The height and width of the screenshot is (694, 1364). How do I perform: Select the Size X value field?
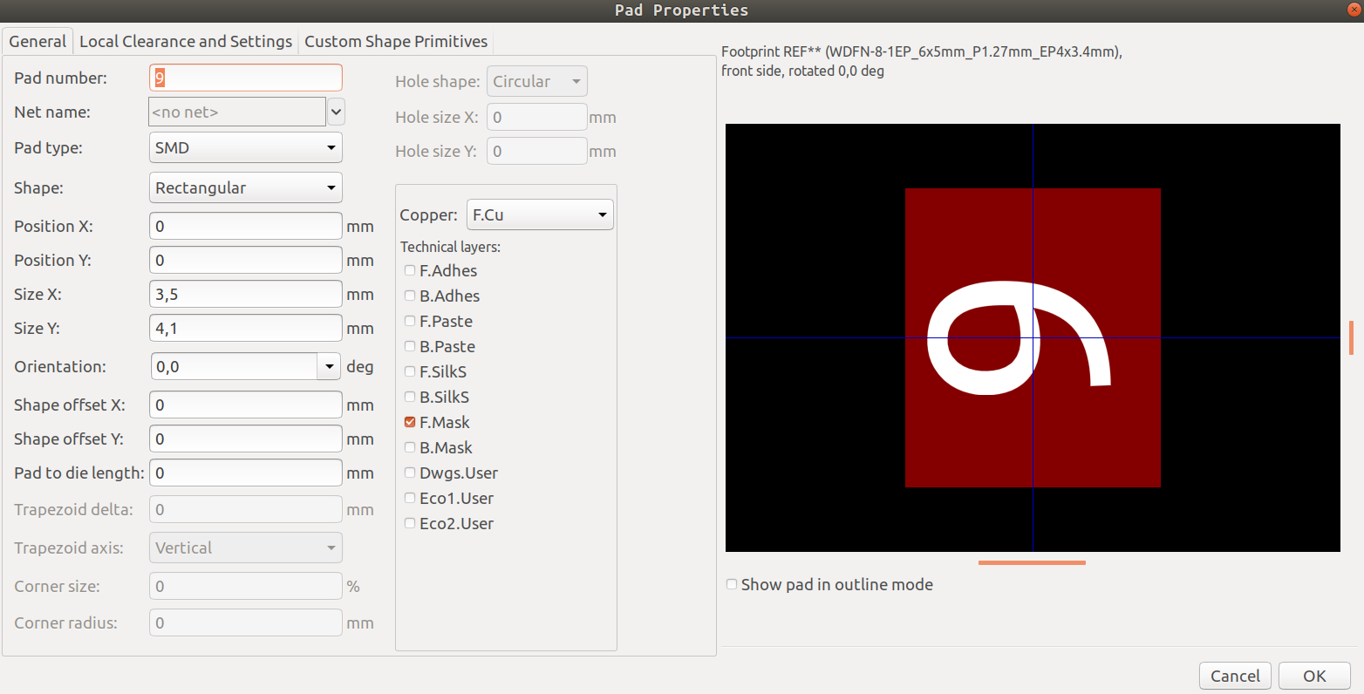click(245, 294)
